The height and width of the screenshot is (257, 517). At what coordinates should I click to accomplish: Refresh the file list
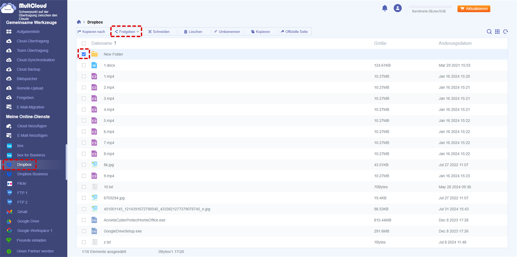(506, 31)
